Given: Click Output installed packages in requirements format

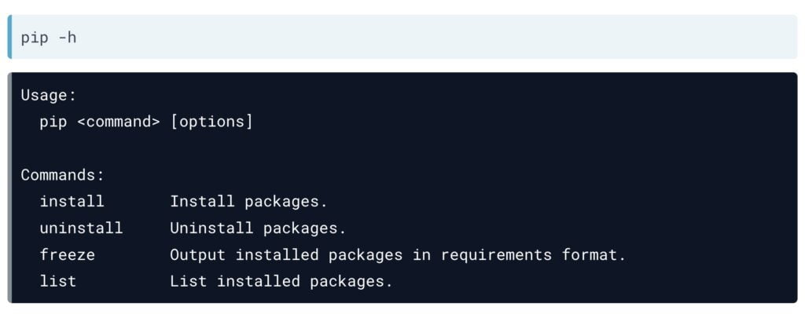Looking at the screenshot, I should (398, 255).
